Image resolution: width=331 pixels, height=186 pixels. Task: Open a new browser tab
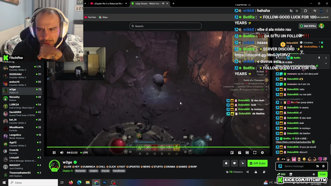coord(173,4)
